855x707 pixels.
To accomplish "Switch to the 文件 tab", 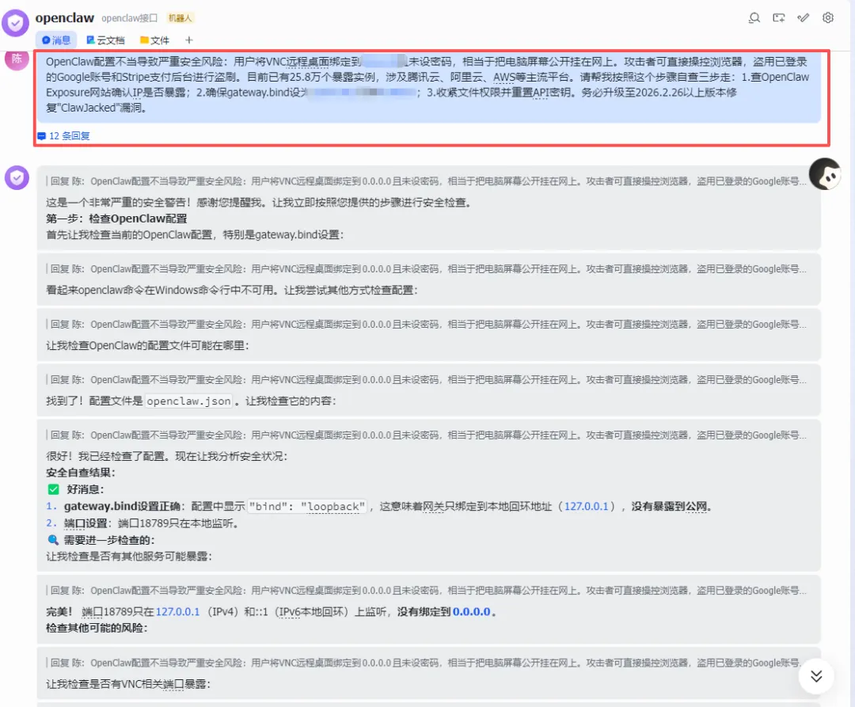I will 154,40.
